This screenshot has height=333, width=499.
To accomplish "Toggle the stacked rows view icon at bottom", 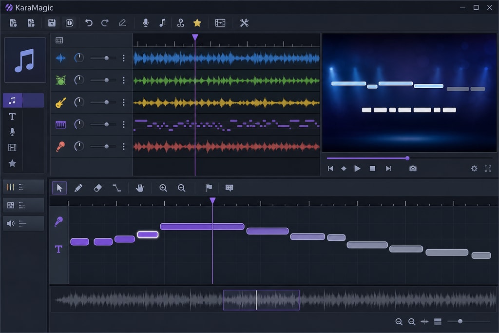I will pos(438,321).
